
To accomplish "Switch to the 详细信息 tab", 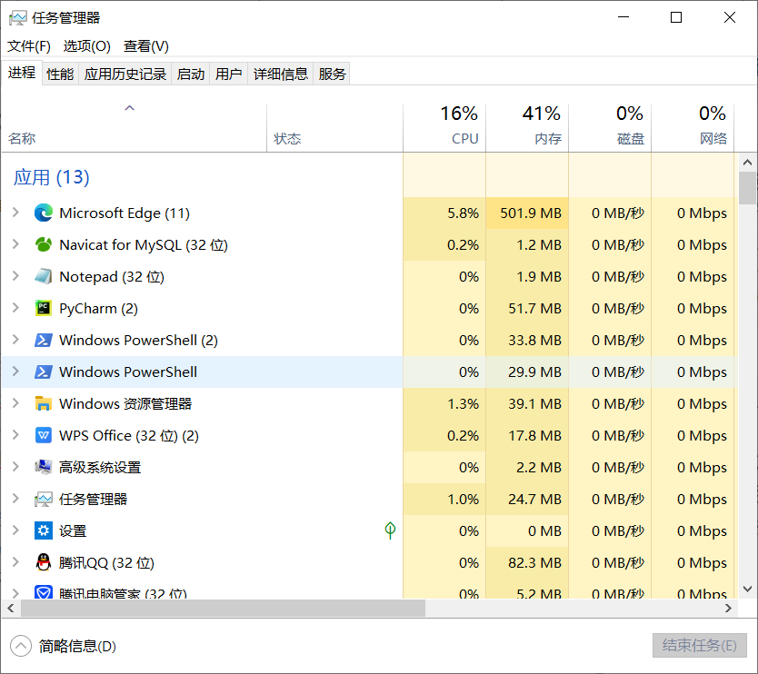I will 281,74.
